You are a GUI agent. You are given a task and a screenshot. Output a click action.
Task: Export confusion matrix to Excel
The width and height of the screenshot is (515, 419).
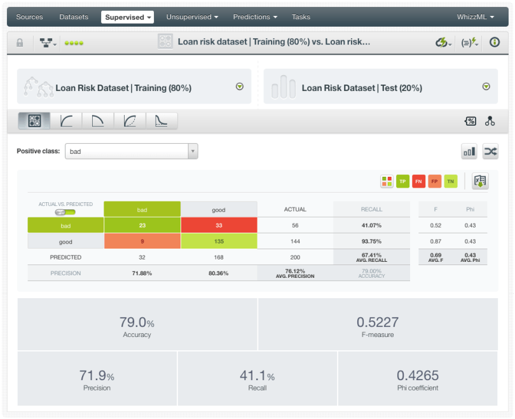click(480, 181)
